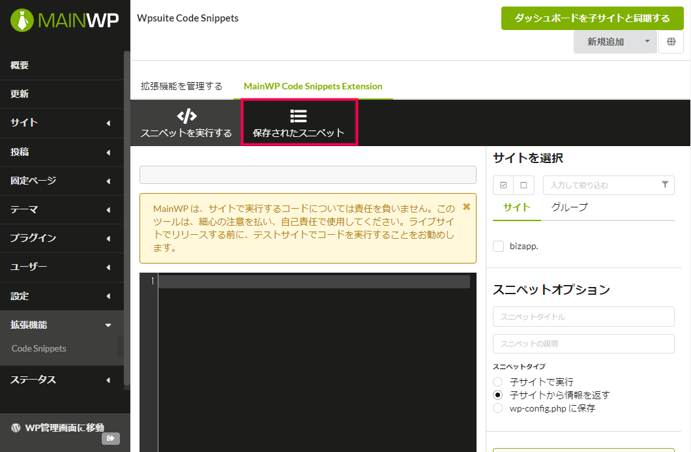Click ダッシュボードを子サイトと同期する button
This screenshot has height=452, width=691.
click(x=593, y=18)
